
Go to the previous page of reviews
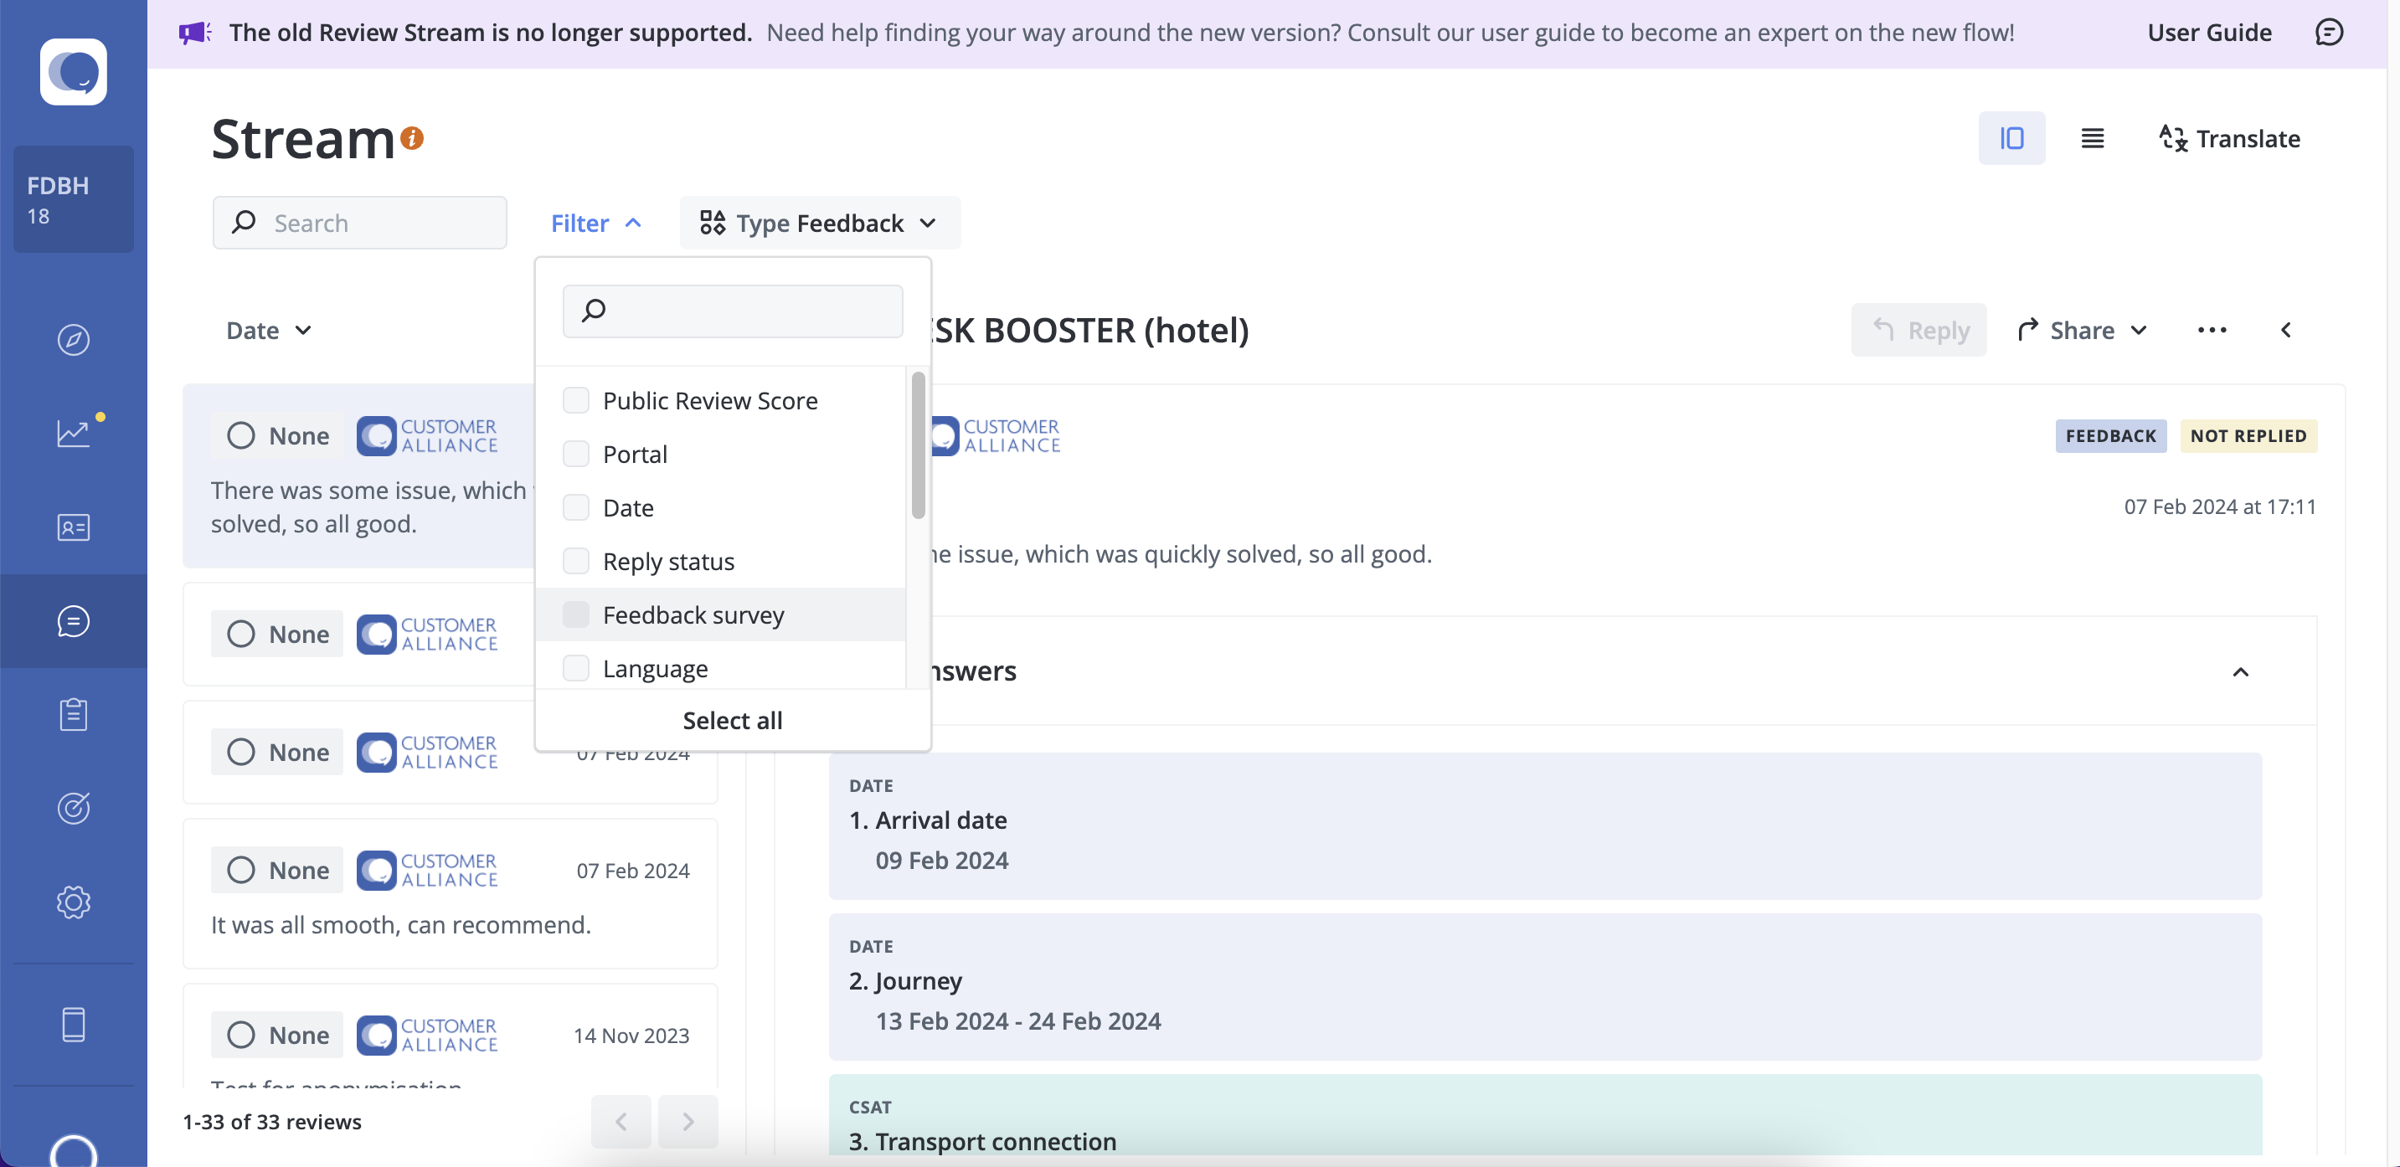point(621,1121)
